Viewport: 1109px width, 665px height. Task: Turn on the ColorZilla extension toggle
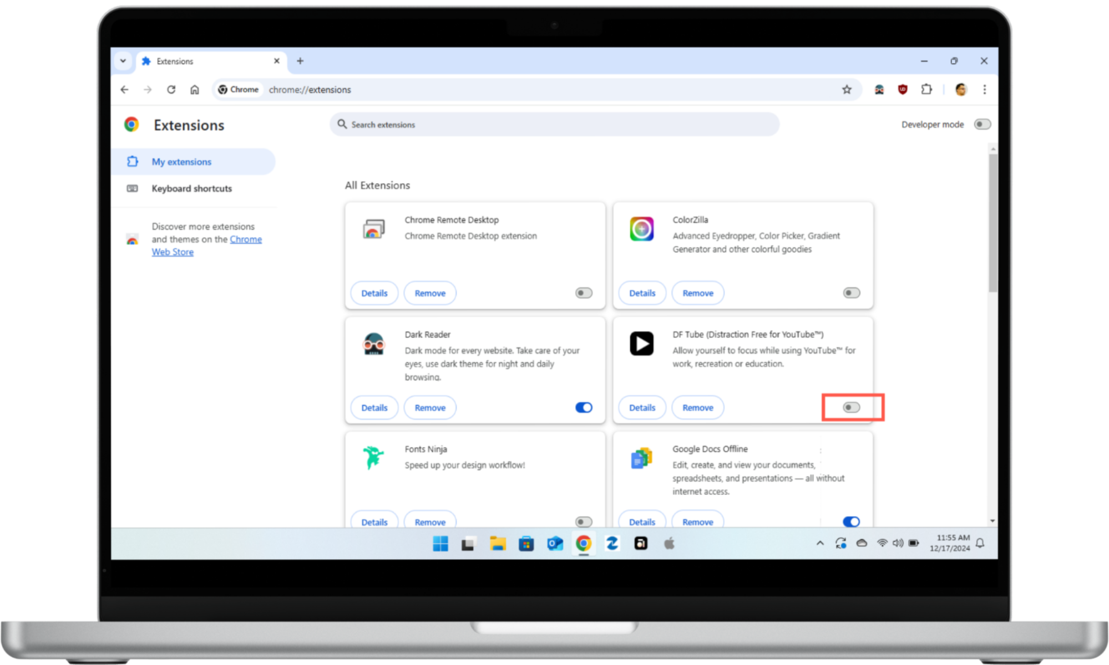click(x=851, y=293)
